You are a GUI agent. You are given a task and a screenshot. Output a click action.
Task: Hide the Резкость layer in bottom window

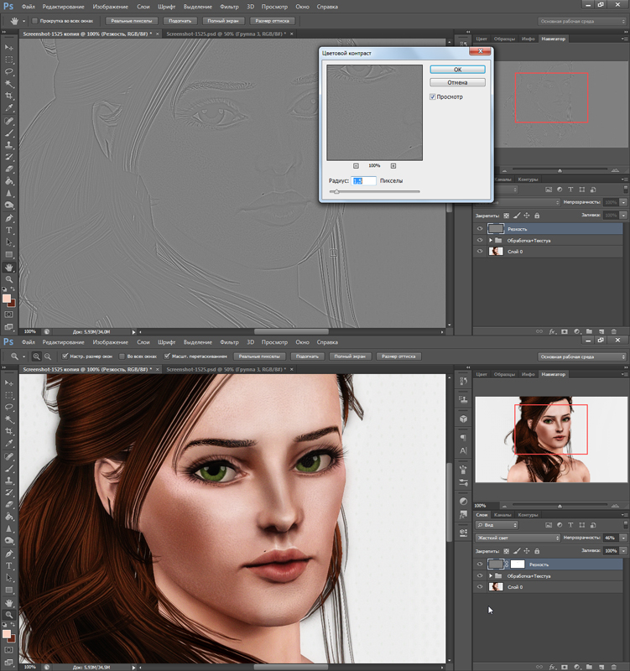480,564
